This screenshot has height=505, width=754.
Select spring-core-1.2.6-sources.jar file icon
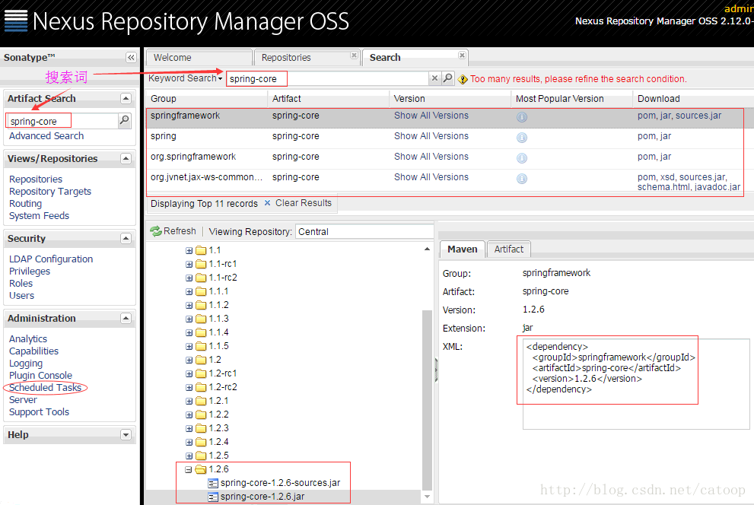tap(212, 483)
